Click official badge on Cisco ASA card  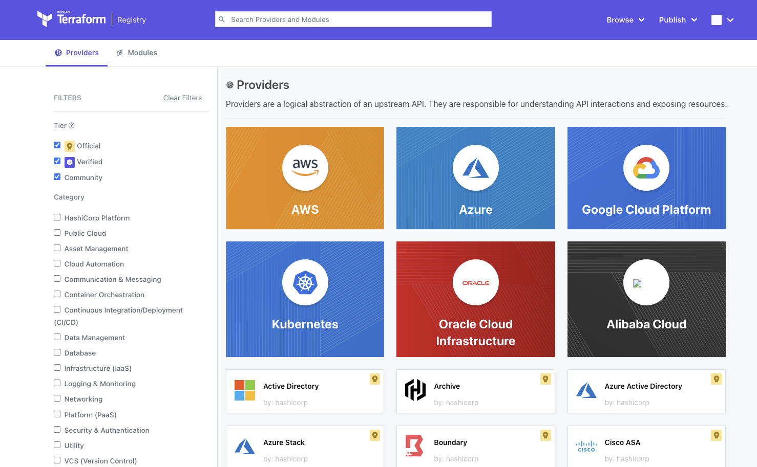[717, 435]
